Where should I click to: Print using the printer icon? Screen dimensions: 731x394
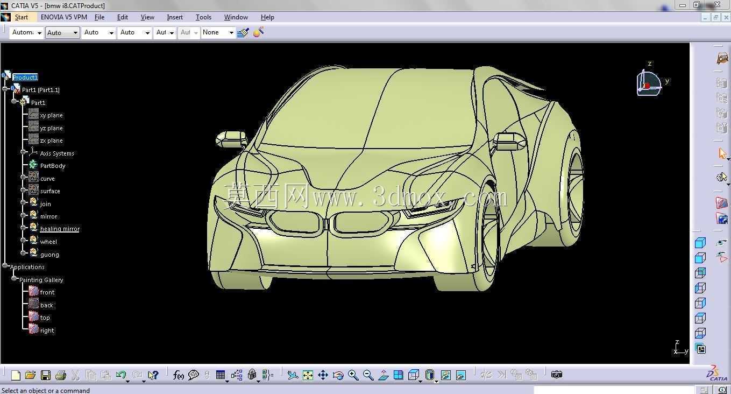pos(61,375)
